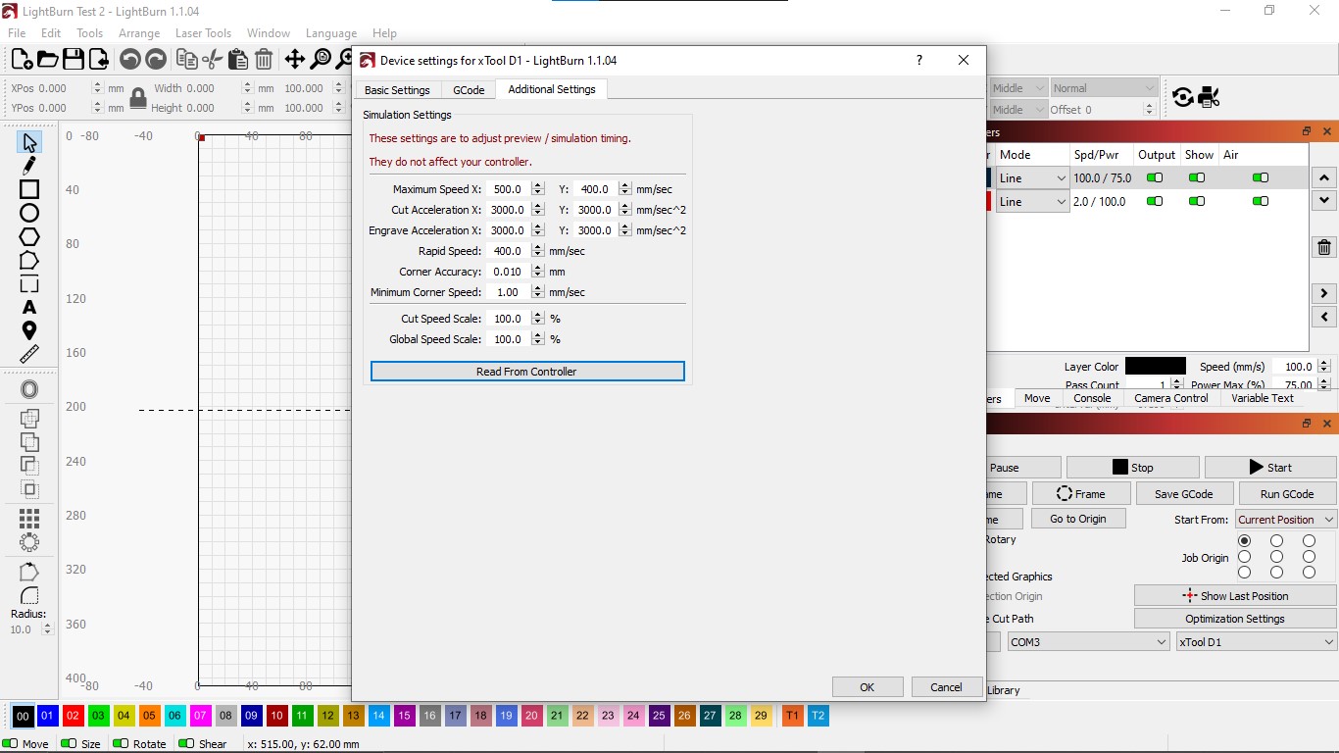Open Mode dropdown for the 2.0 / 100.0 layer
The height and width of the screenshot is (753, 1339).
coord(1032,202)
